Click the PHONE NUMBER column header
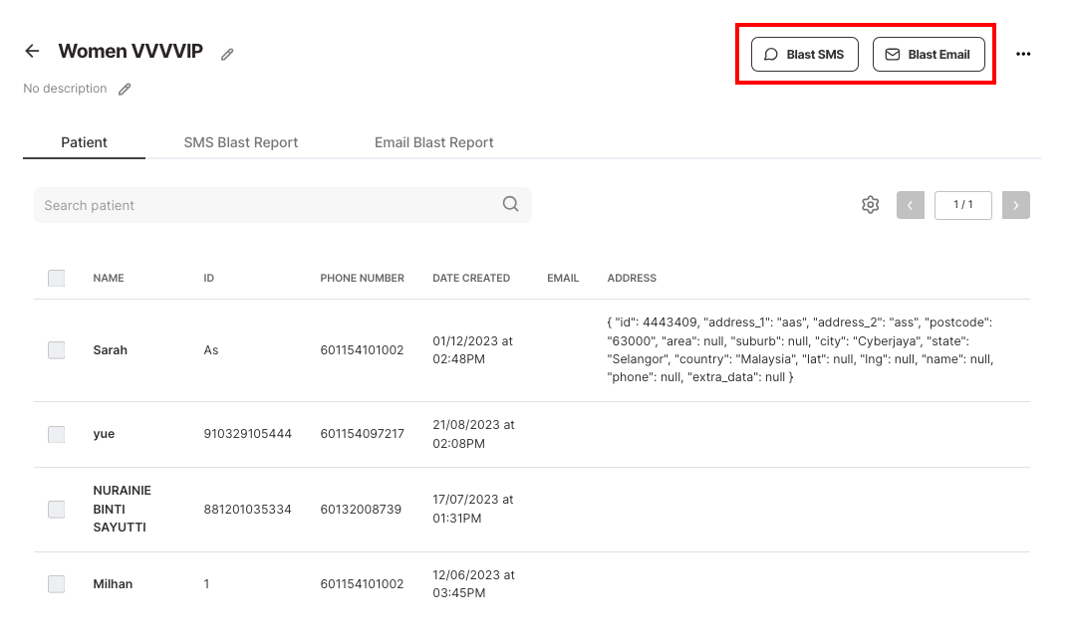The height and width of the screenshot is (641, 1070). click(363, 279)
